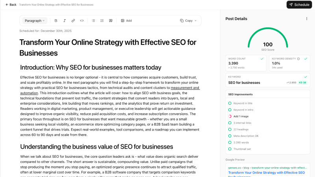Add an image via the Add button

(126, 21)
